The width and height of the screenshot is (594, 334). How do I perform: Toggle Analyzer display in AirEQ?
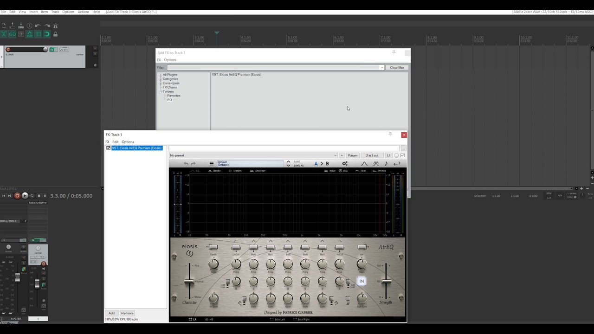[x=258, y=171]
